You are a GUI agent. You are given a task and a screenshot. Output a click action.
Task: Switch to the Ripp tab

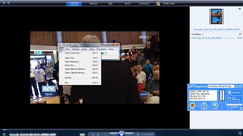110,3
